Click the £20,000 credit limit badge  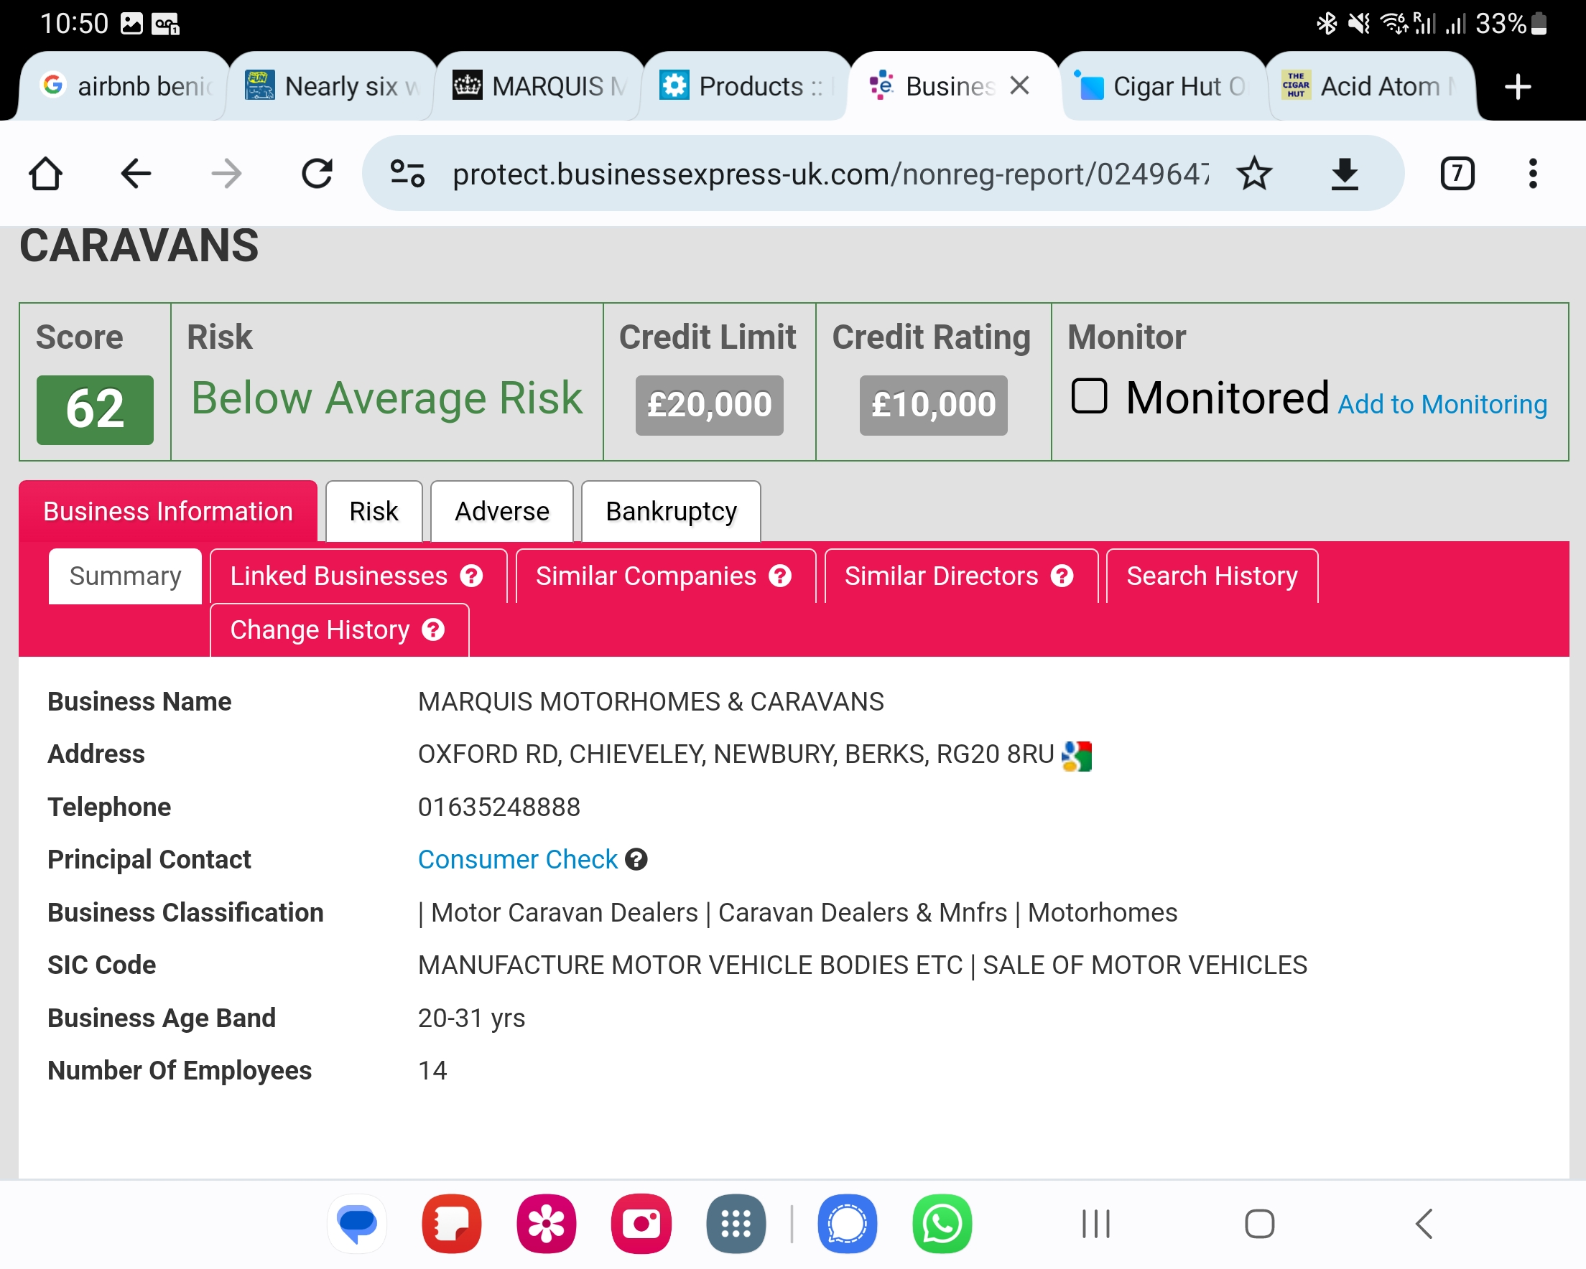(709, 405)
